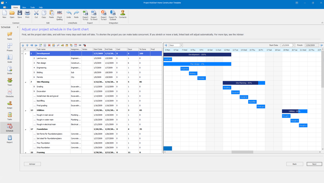The width and height of the screenshot is (324, 183).
Task: Click the % Done column header
Action: (x=144, y=50)
